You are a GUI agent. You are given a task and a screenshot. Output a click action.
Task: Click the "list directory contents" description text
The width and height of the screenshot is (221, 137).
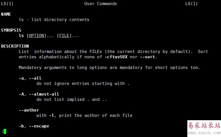[60, 20]
